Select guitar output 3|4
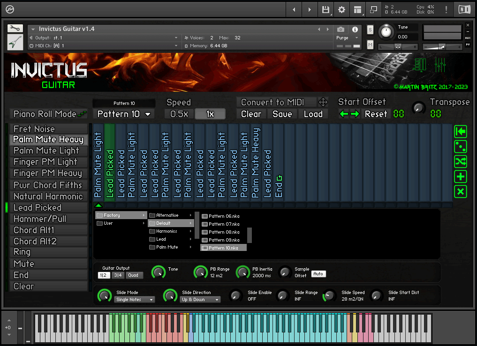 (x=118, y=275)
